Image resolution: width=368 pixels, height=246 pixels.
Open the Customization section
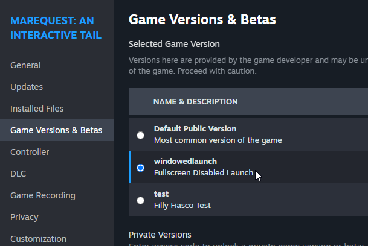pos(38,239)
